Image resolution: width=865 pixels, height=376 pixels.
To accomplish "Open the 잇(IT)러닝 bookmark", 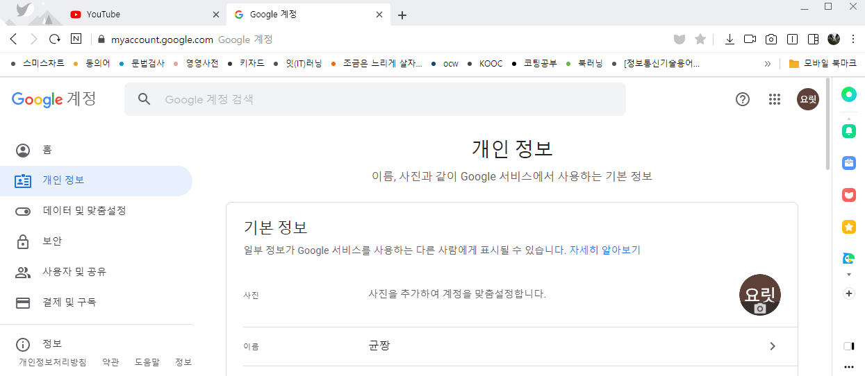I will pyautogui.click(x=297, y=63).
